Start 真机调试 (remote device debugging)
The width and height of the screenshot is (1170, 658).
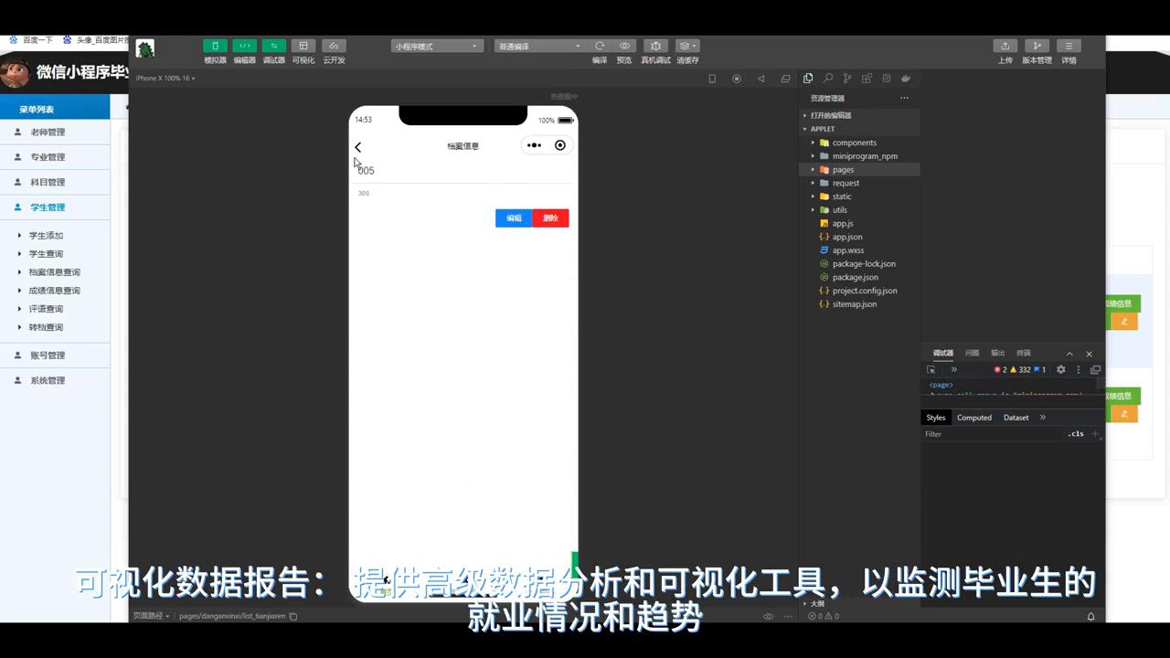(655, 46)
